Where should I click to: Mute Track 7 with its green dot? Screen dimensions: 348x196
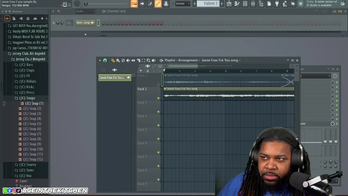tap(158, 166)
